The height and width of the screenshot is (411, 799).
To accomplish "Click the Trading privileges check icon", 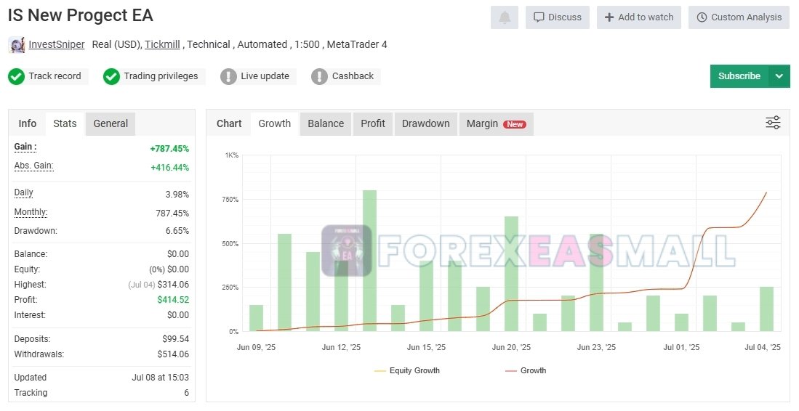I will [x=111, y=76].
